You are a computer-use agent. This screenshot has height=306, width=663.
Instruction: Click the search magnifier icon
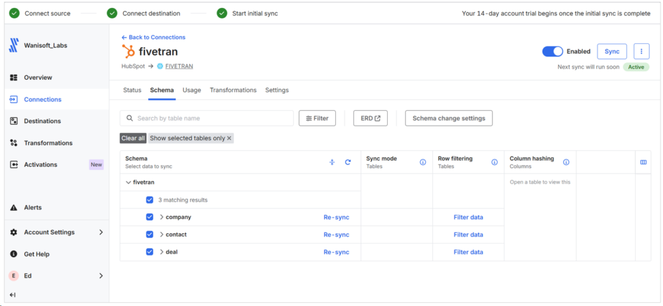[x=129, y=118]
